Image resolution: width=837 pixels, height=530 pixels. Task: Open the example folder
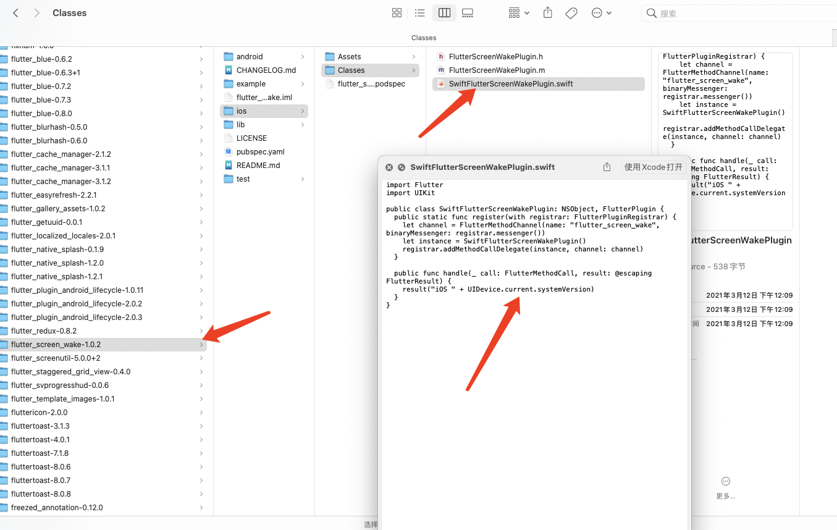point(264,84)
